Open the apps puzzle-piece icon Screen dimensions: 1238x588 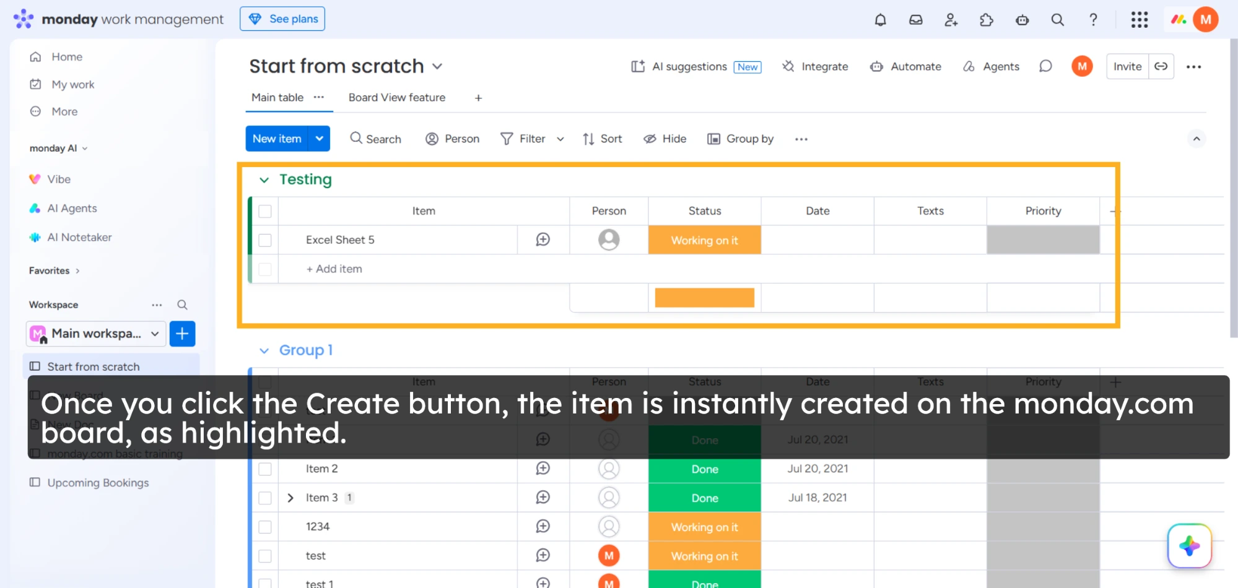coord(987,20)
